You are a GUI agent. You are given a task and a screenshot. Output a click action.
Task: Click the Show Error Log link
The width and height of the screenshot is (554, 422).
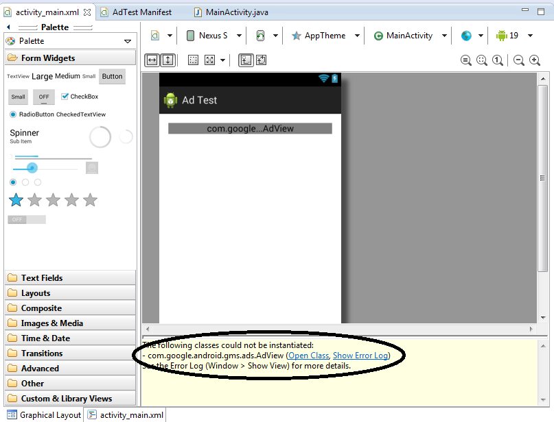click(360, 356)
